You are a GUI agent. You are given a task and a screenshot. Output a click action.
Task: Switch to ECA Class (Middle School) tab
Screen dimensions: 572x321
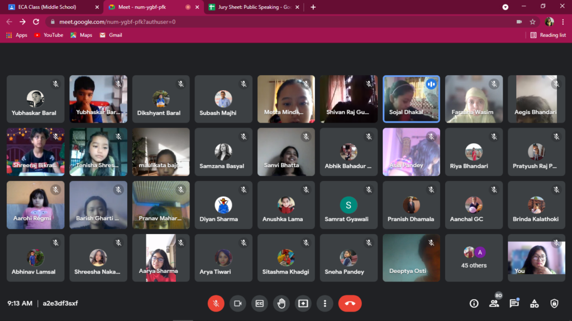pyautogui.click(x=50, y=7)
